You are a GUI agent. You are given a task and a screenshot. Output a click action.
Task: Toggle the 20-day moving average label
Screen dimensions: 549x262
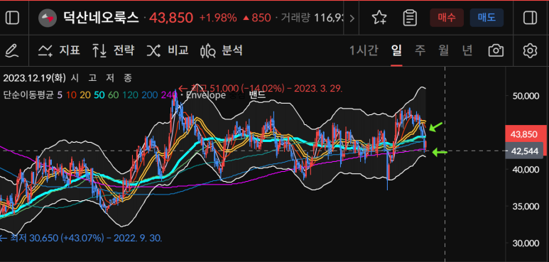coord(85,95)
